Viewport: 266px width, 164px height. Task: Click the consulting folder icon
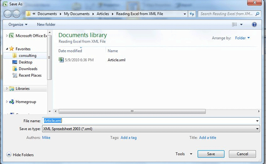[14, 55]
